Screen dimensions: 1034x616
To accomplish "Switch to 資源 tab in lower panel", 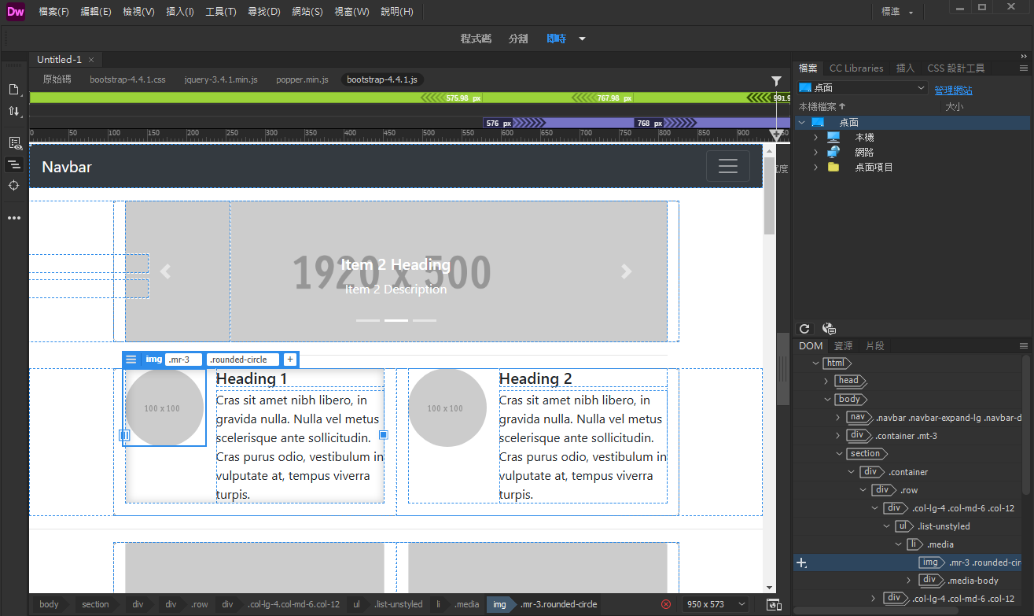I will pyautogui.click(x=844, y=346).
